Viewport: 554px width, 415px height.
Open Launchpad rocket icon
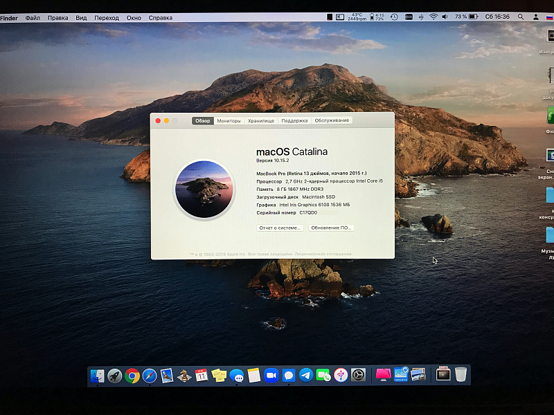click(115, 376)
